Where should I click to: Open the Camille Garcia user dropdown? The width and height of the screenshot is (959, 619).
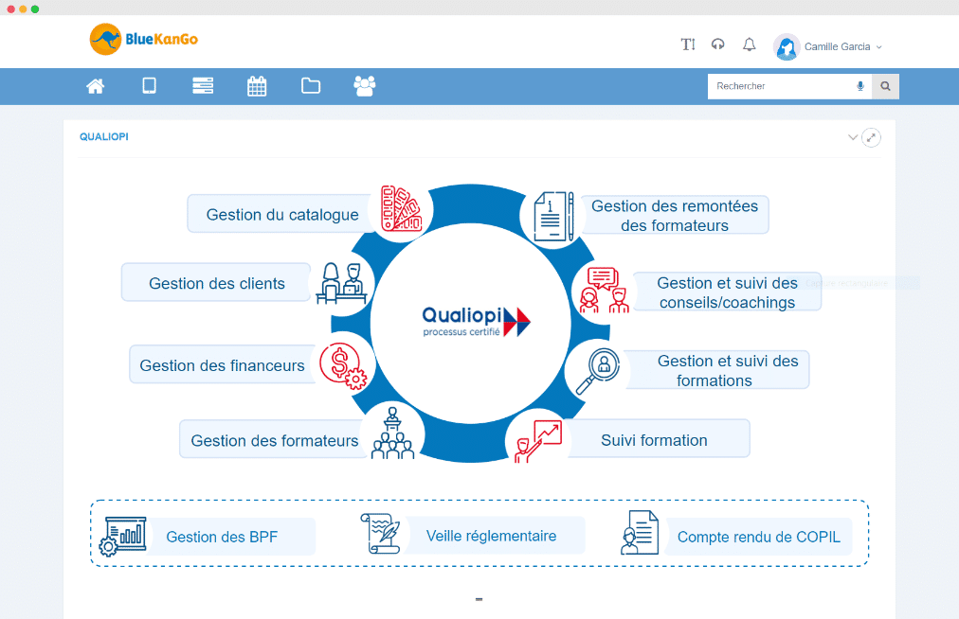842,47
